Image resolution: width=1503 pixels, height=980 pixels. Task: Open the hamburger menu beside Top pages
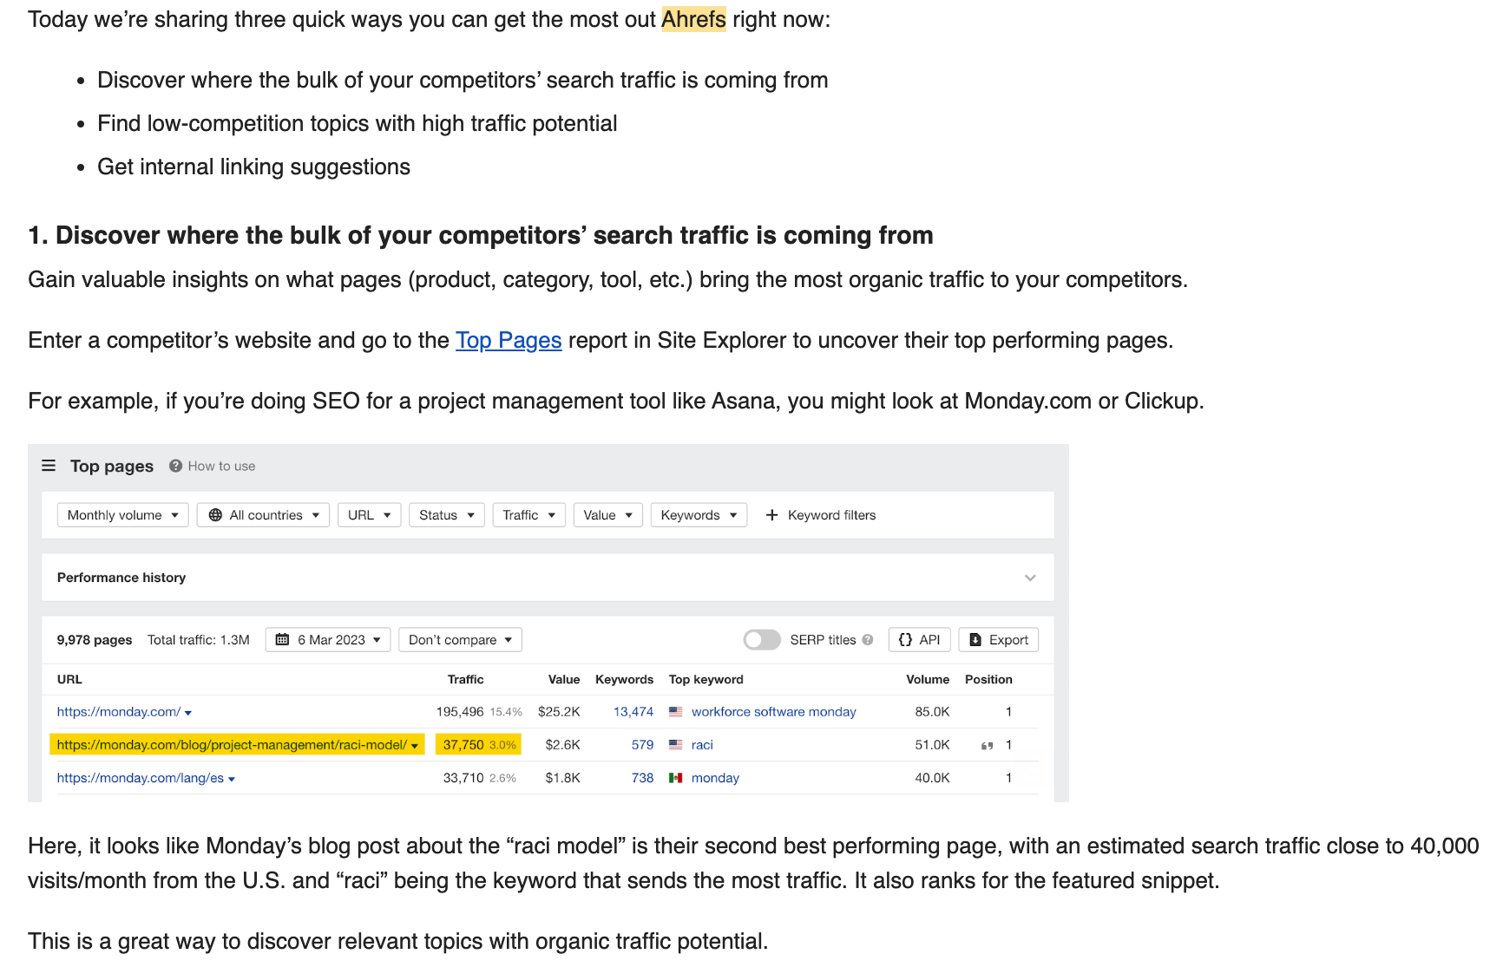pyautogui.click(x=49, y=466)
